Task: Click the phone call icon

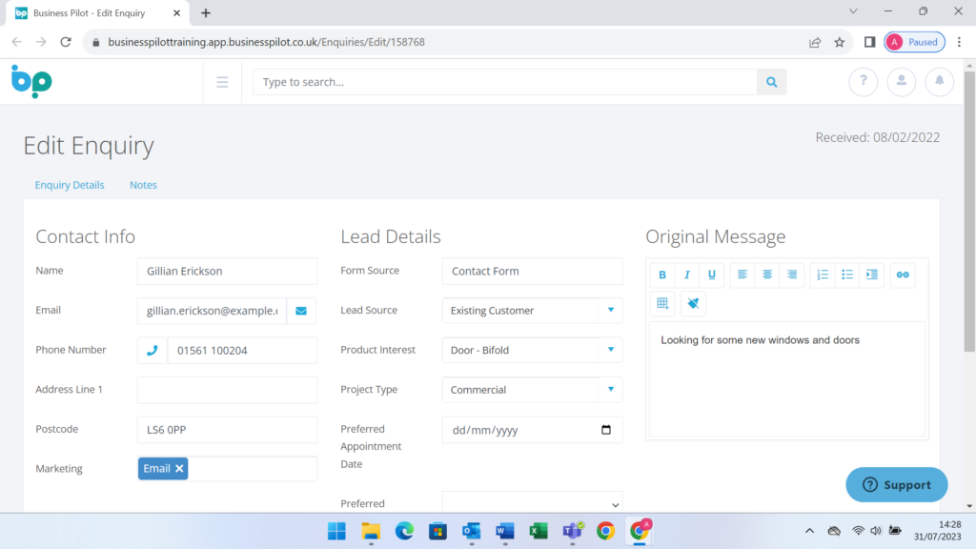Action: [x=152, y=351]
